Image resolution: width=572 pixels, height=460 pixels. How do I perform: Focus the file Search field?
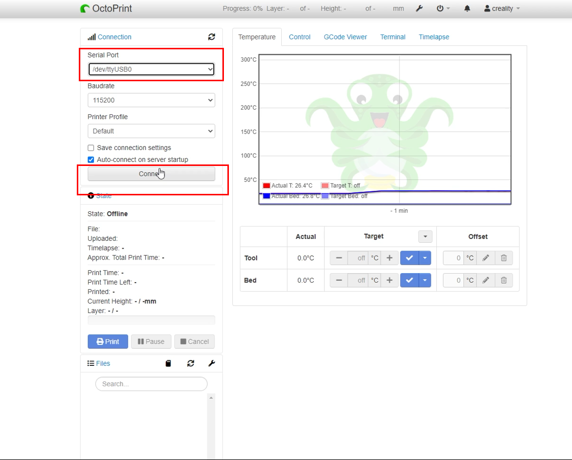(x=152, y=384)
